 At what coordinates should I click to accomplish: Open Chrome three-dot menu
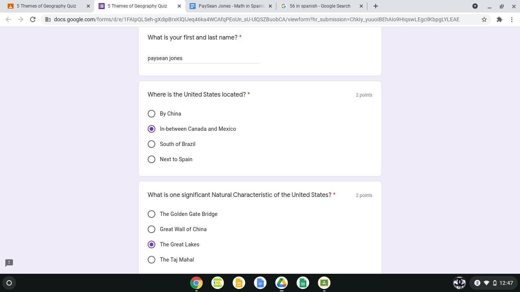pyautogui.click(x=512, y=19)
